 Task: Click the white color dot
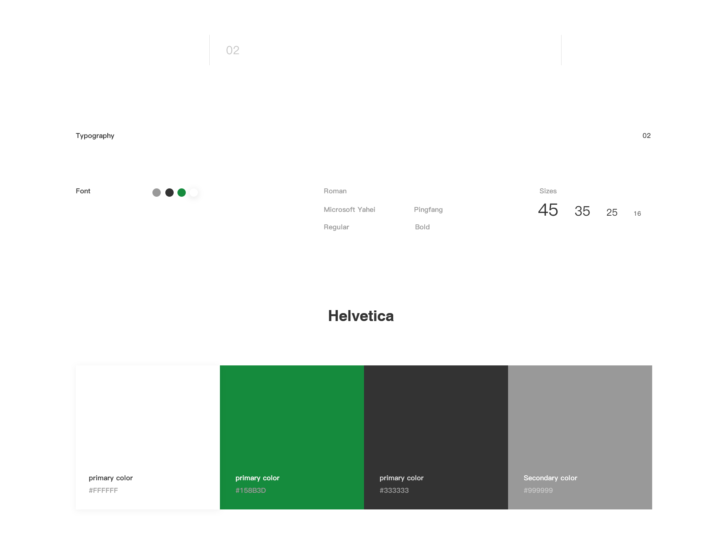[x=194, y=193]
